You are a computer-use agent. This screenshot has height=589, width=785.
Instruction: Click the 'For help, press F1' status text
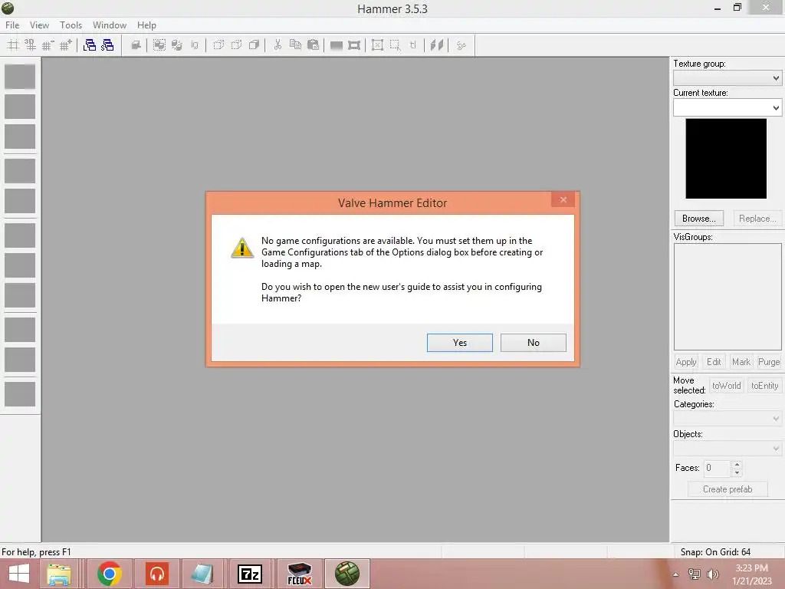[37, 552]
